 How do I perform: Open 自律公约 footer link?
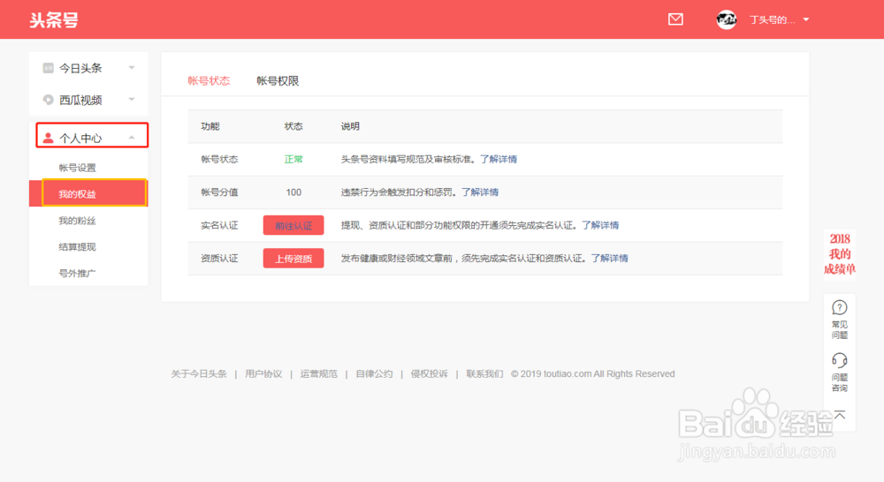[x=374, y=374]
